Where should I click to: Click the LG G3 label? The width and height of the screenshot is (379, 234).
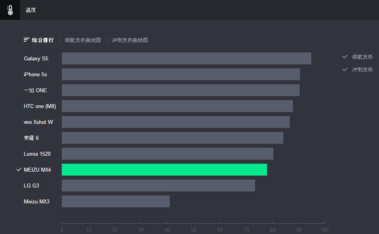point(31,186)
